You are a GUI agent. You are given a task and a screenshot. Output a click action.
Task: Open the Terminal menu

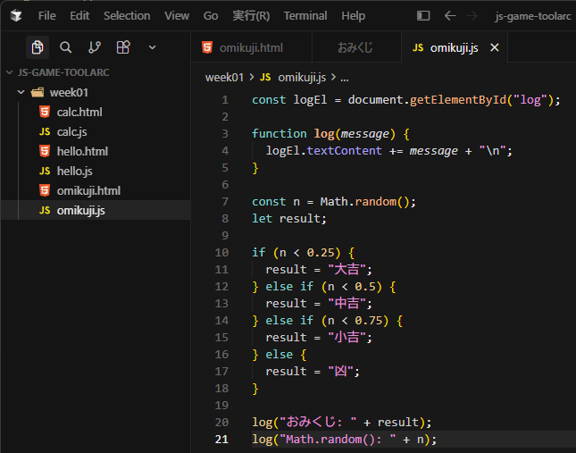click(x=305, y=16)
